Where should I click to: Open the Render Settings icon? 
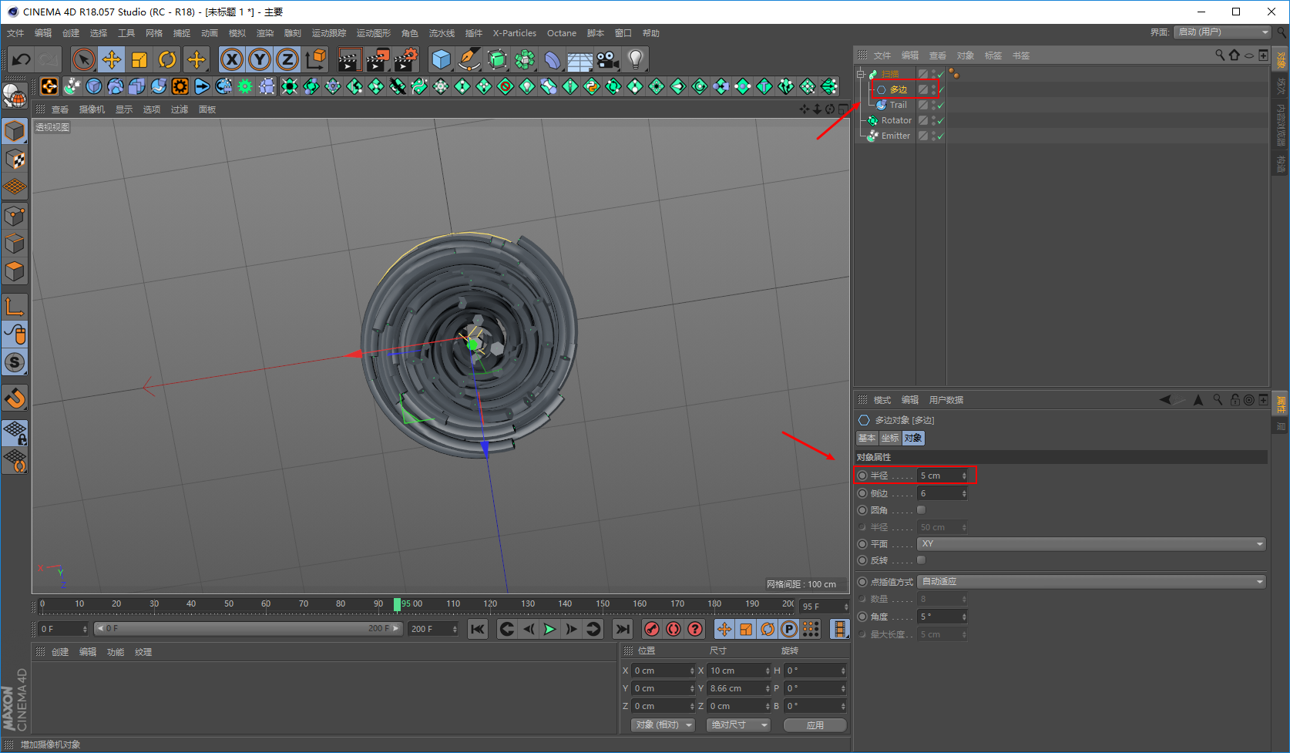(406, 59)
